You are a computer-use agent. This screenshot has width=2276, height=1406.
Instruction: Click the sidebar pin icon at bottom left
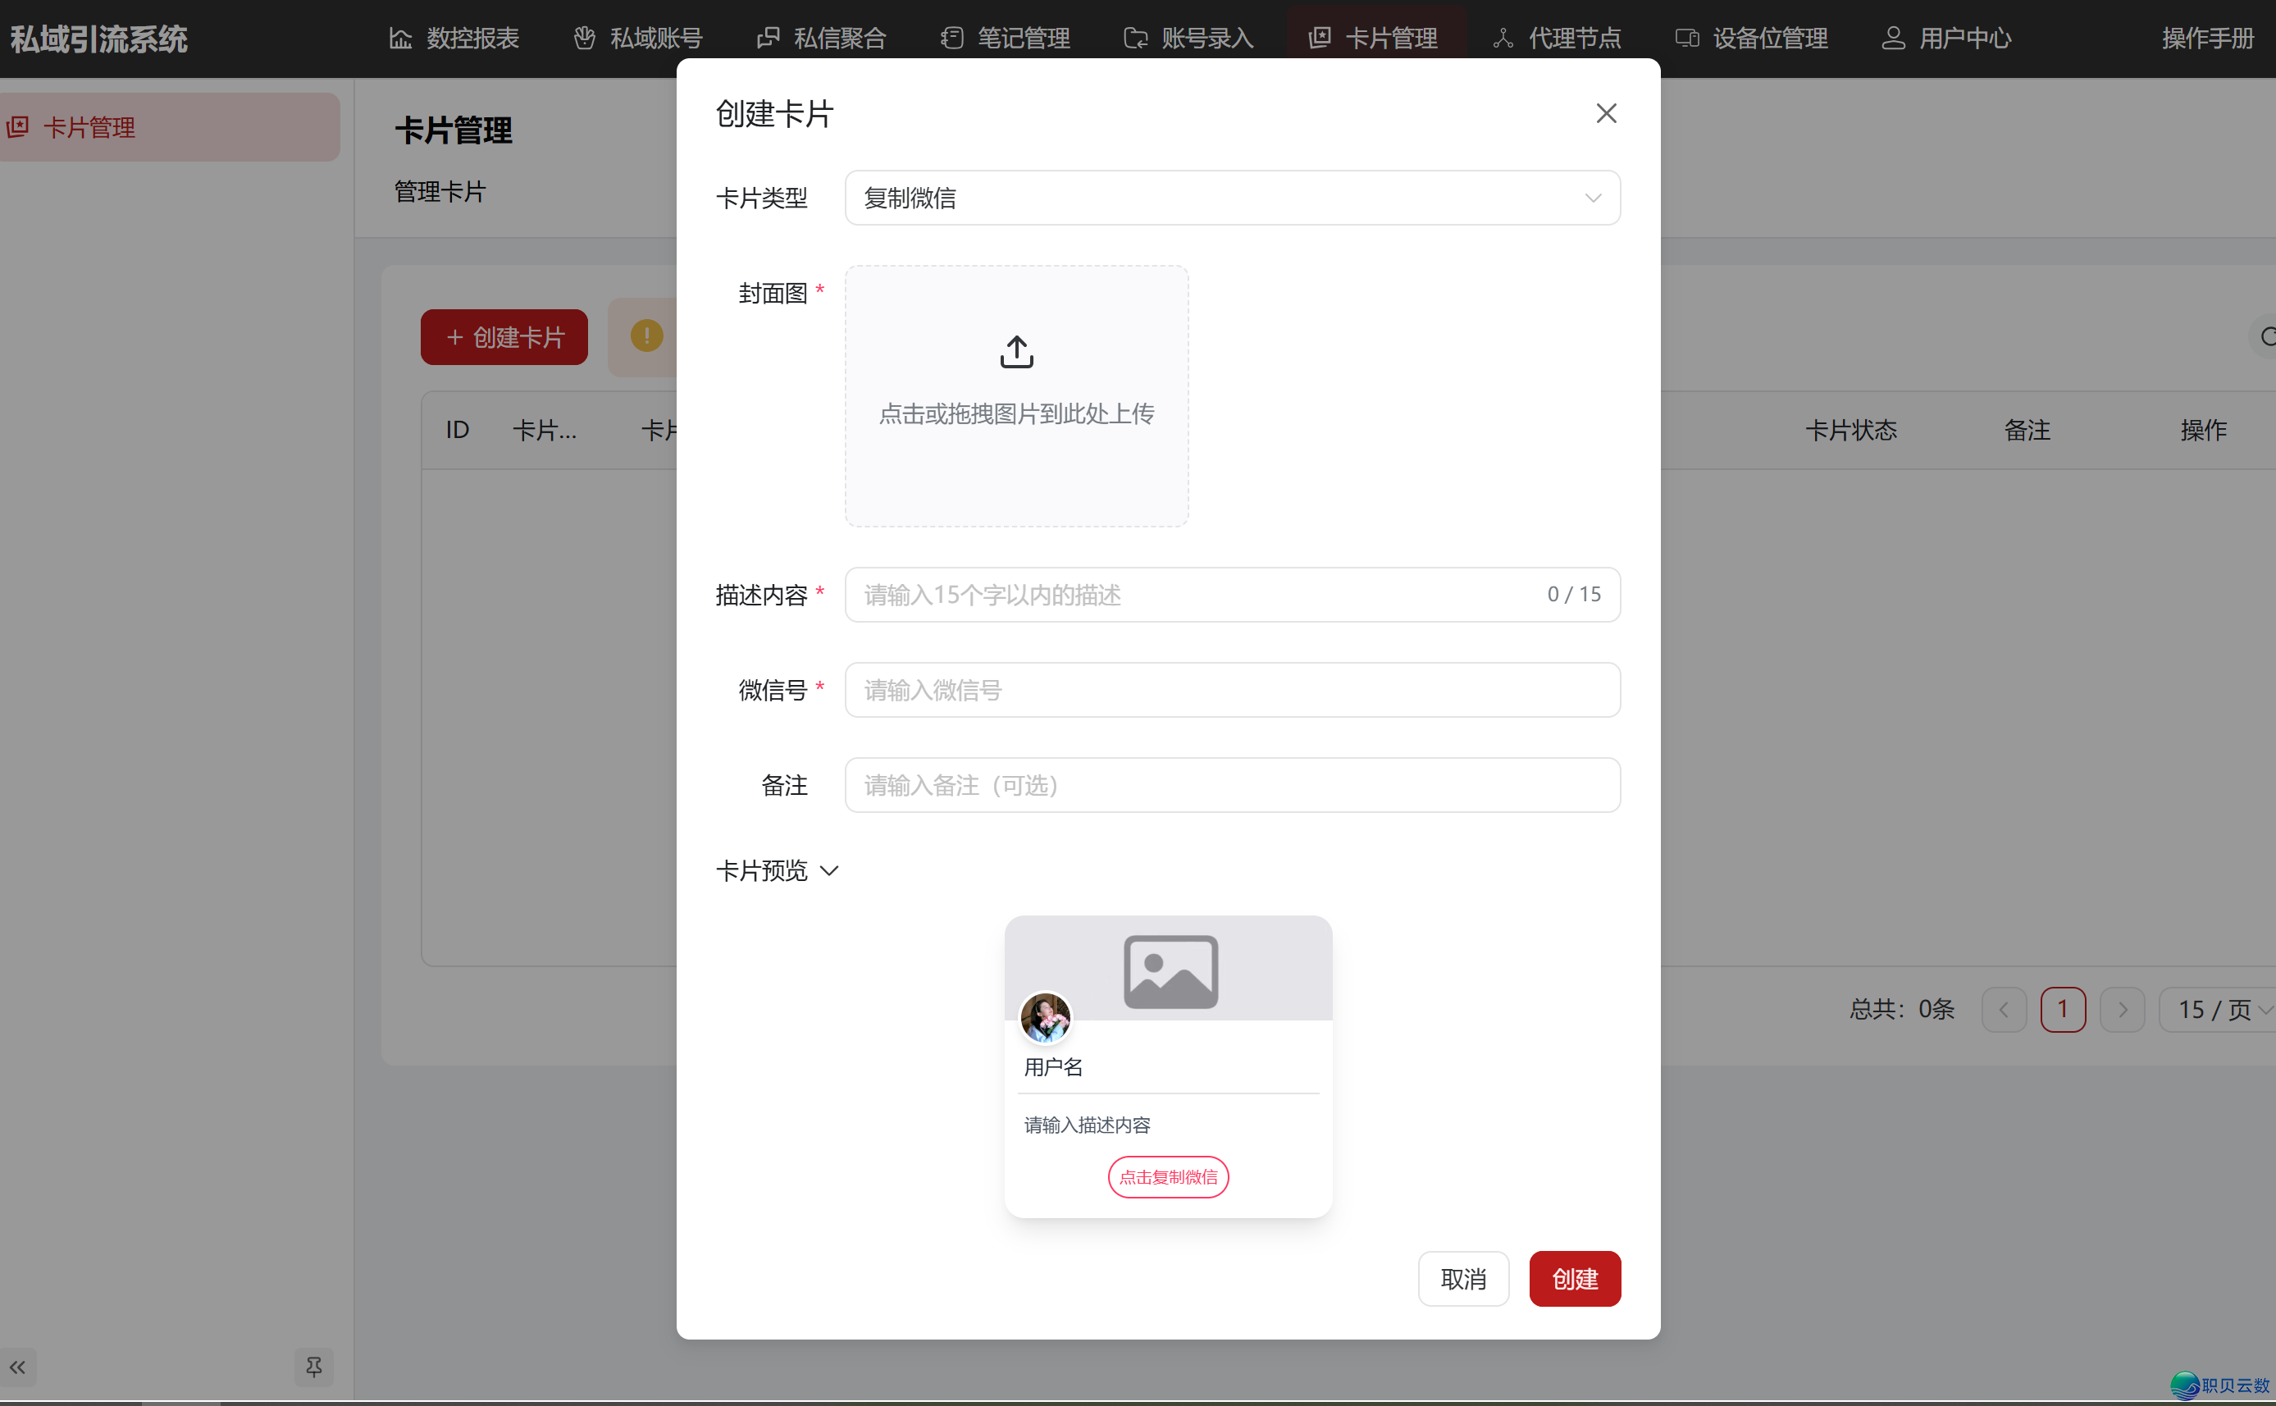click(313, 1367)
